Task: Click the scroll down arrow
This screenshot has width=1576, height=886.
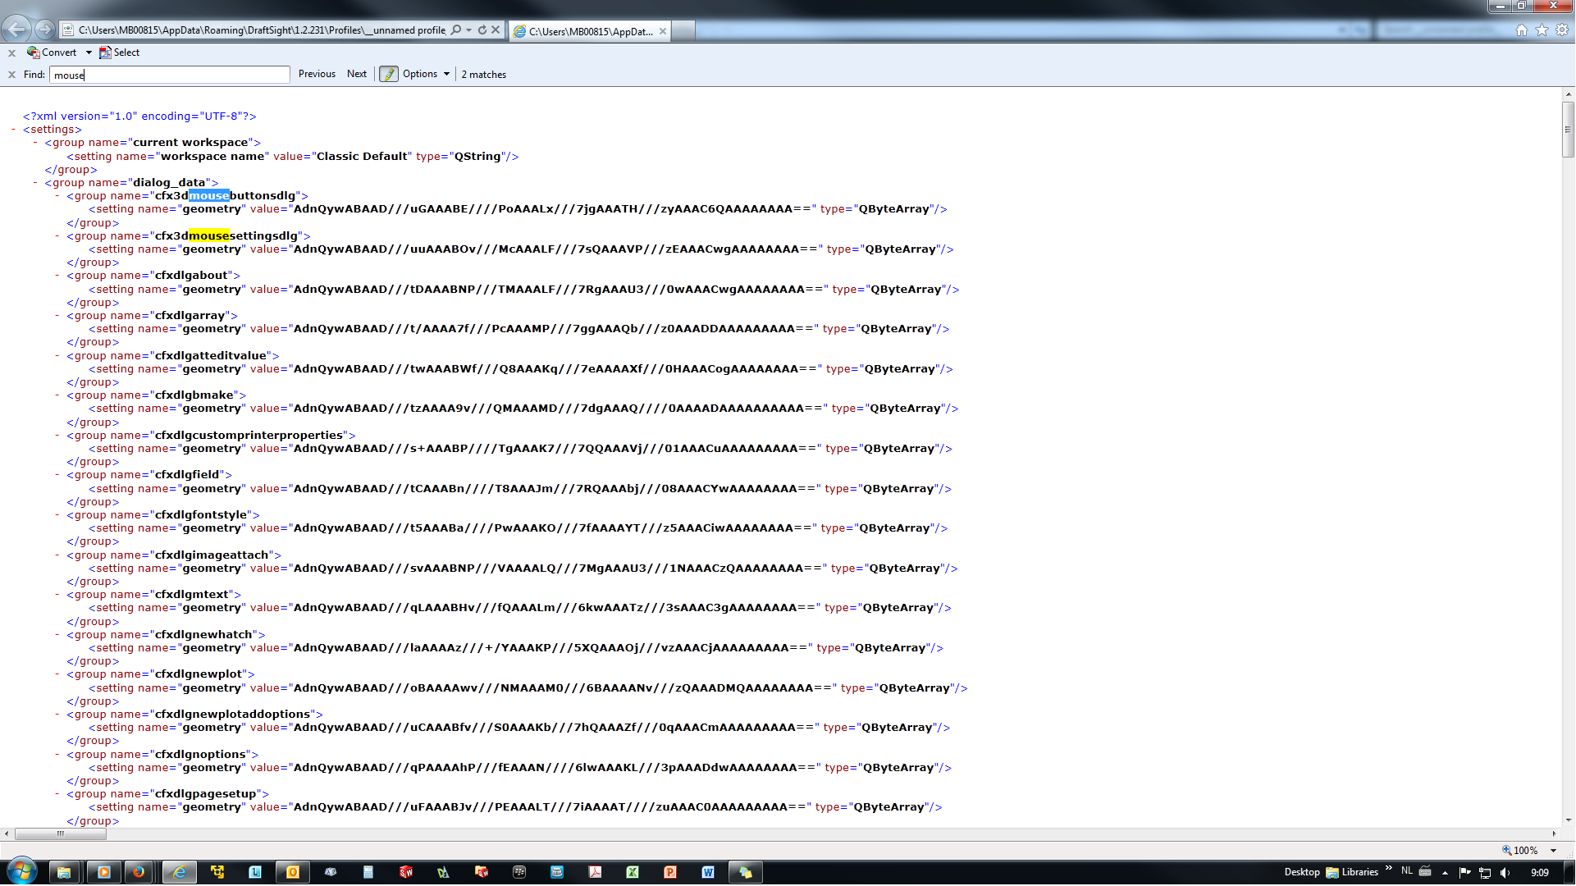Action: 1568,820
